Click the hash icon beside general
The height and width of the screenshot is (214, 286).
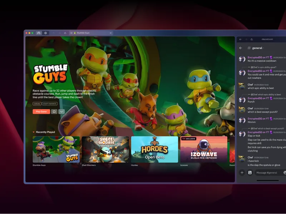pos(249,48)
